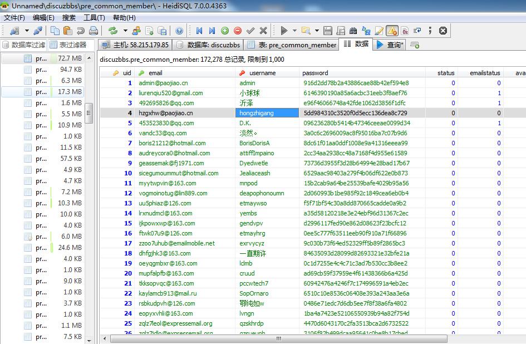Viewport: 526px width, 344px height.
Task: Click the copy icon in the toolbar
Action: (x=55, y=31)
